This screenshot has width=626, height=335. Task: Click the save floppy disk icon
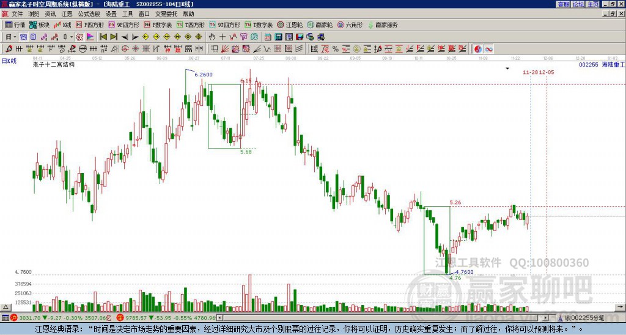(x=300, y=37)
